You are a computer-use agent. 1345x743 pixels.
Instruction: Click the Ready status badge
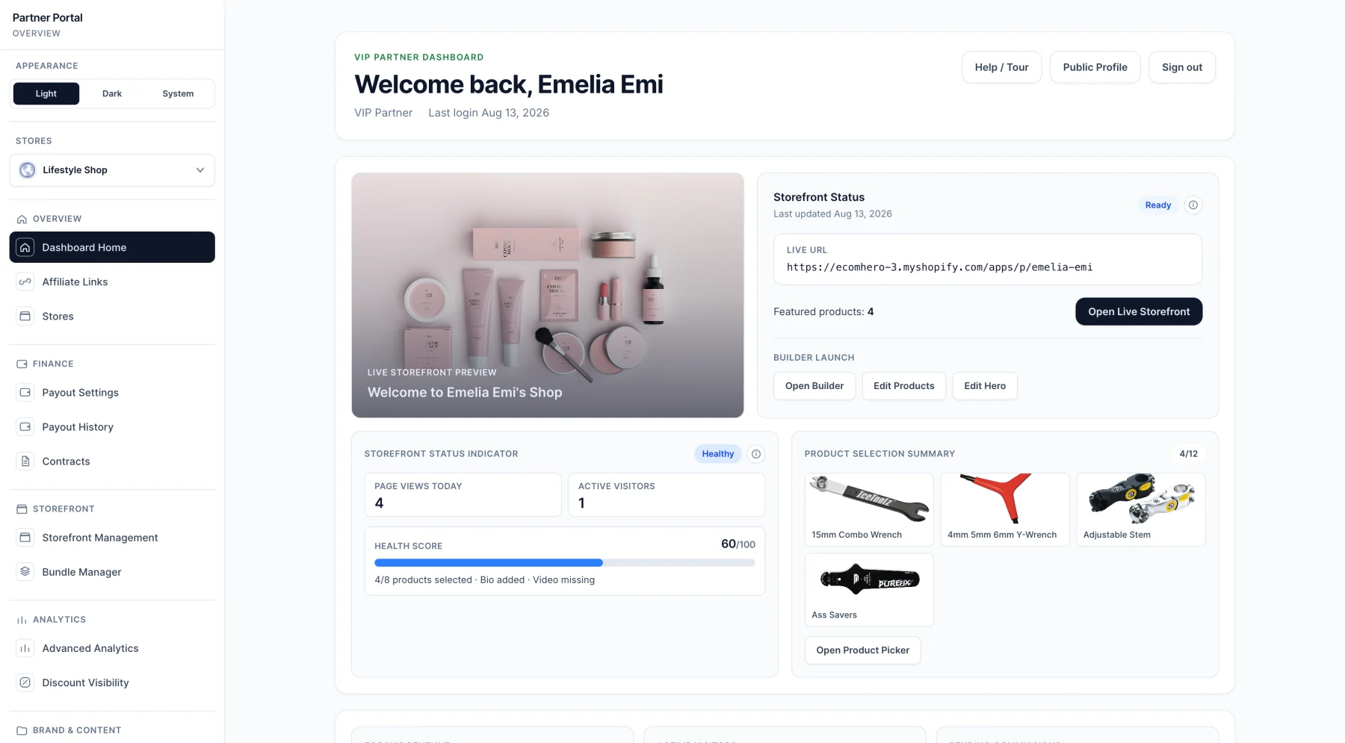pos(1158,205)
